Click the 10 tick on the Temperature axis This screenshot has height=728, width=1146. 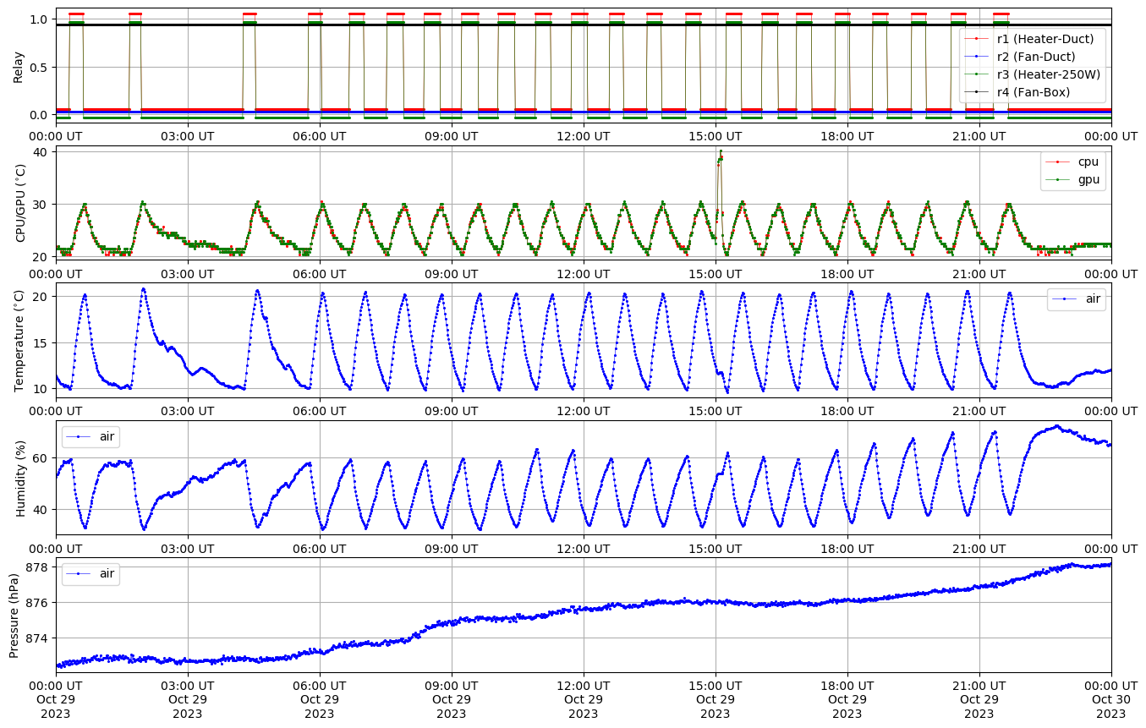[42, 389]
